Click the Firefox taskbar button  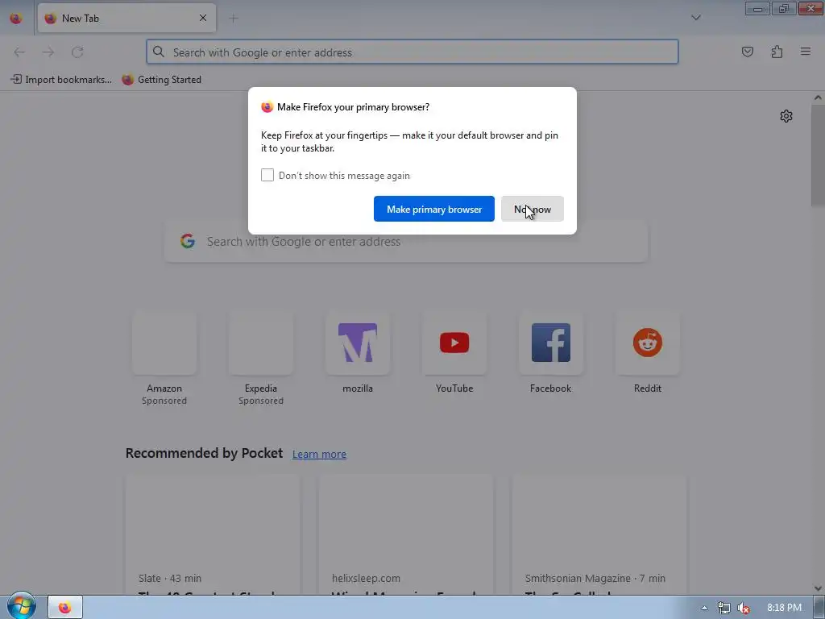[65, 608]
